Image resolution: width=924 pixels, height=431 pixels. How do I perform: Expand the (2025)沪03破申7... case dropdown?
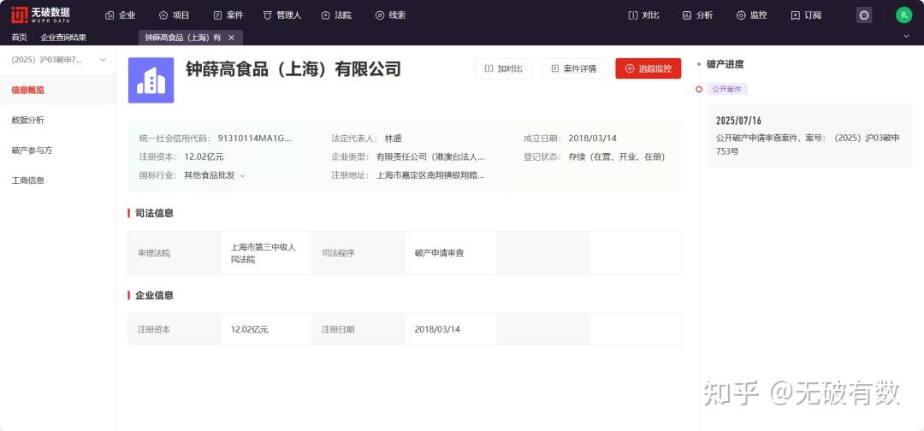click(58, 60)
